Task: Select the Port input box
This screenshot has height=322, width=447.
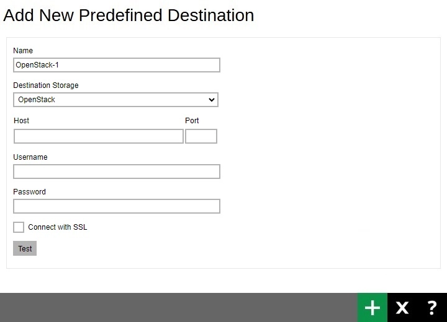Action: pos(201,136)
